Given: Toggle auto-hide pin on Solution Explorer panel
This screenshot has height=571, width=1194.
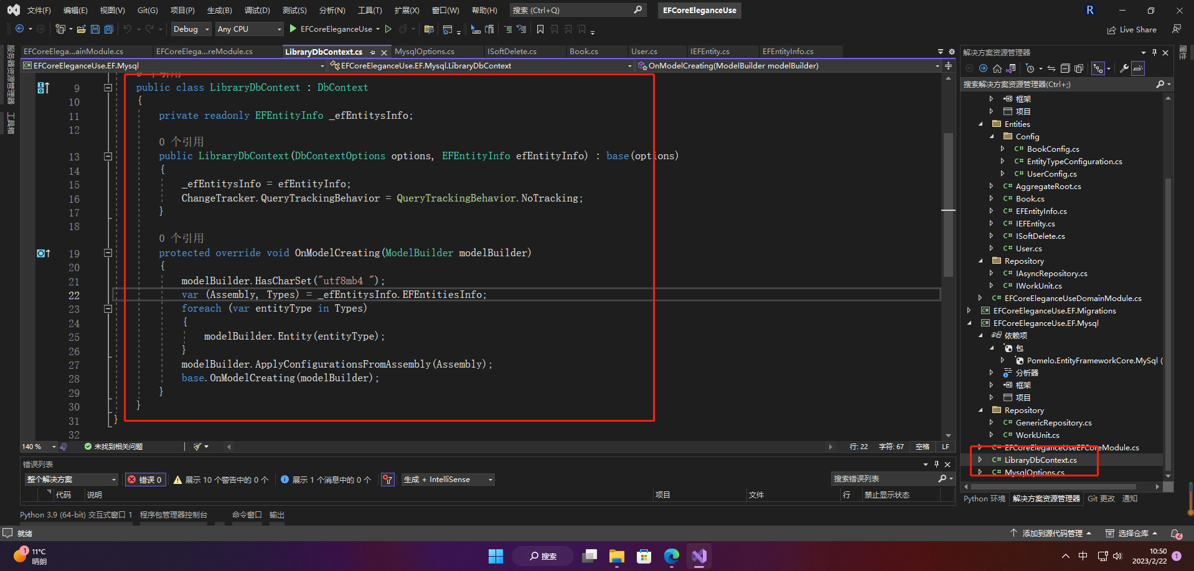Looking at the screenshot, I should click(1154, 52).
